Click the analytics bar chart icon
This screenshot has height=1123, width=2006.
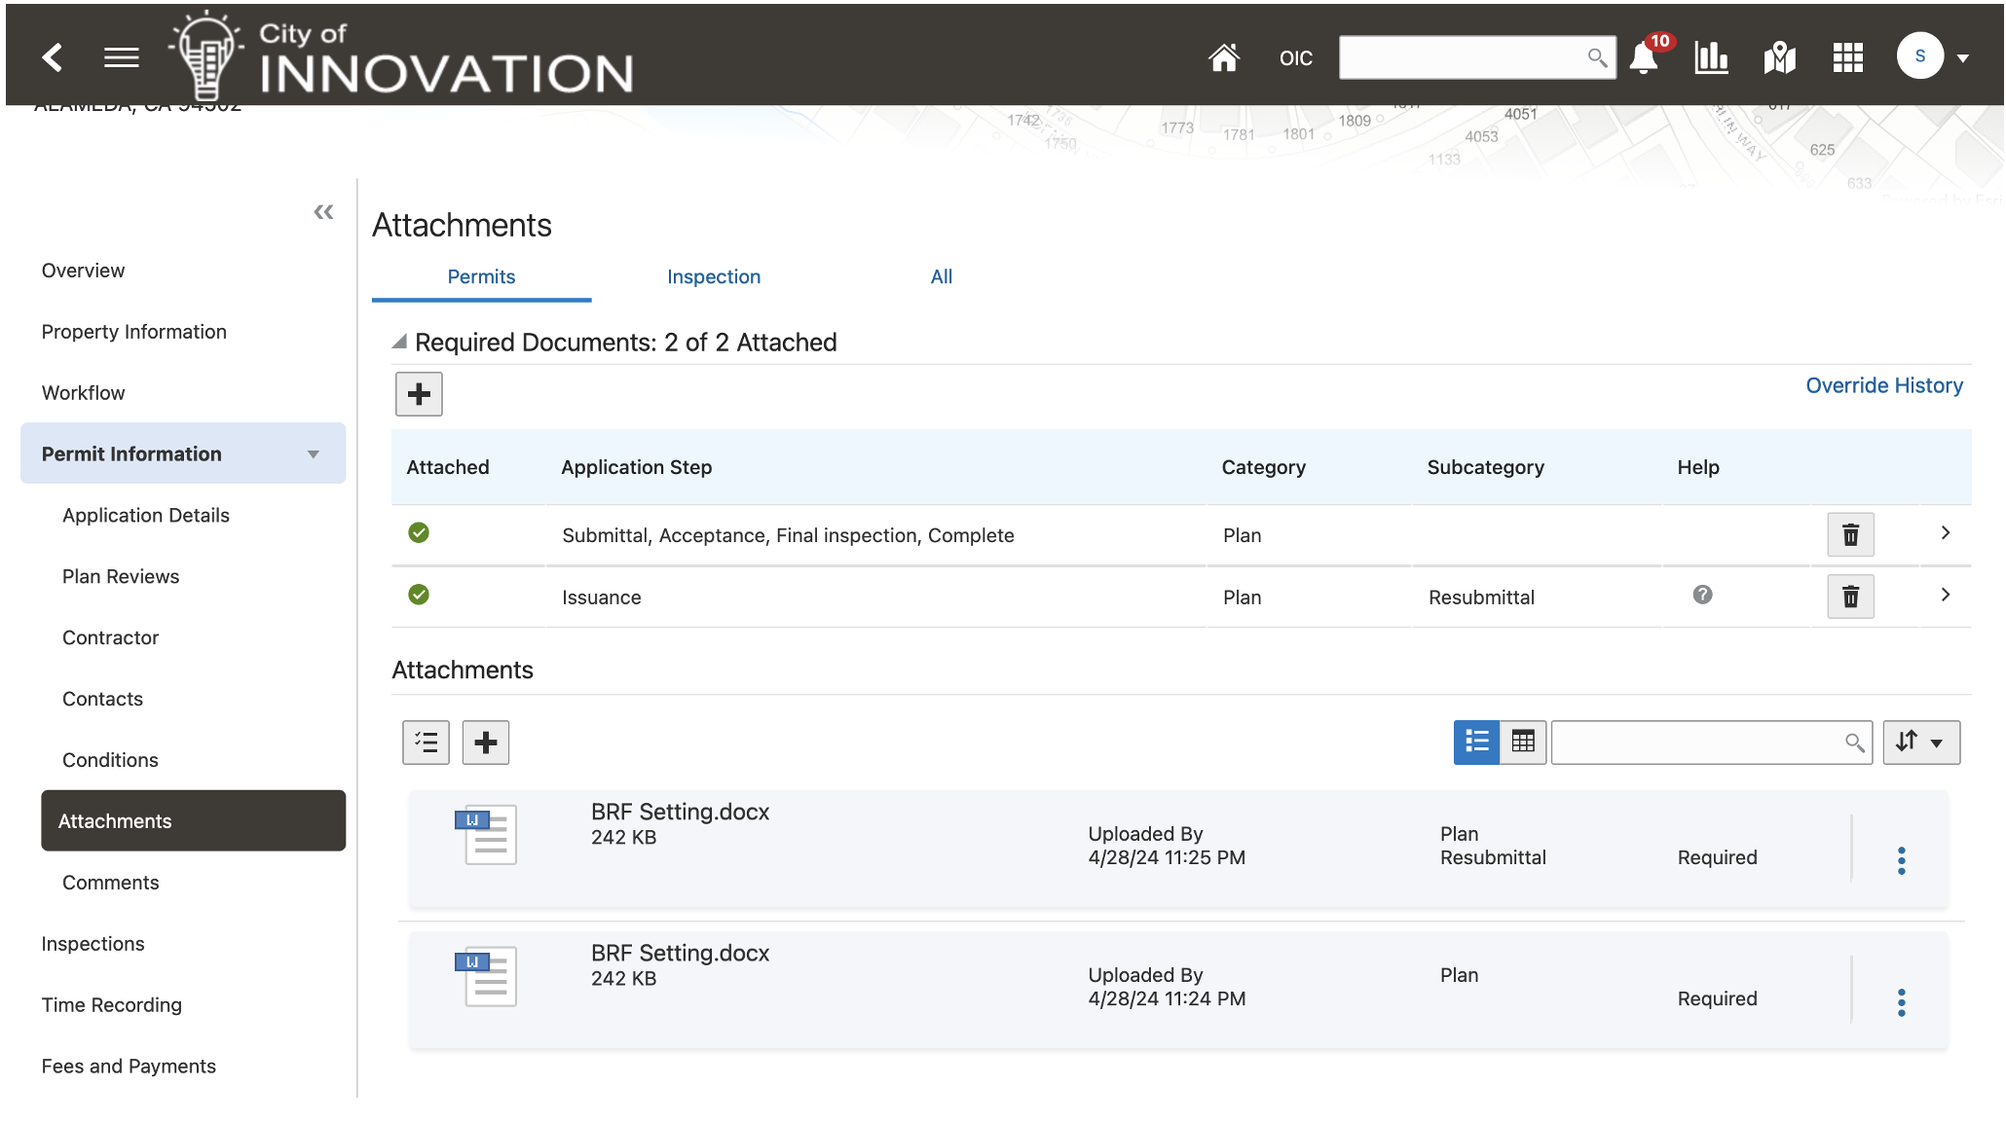click(x=1712, y=57)
